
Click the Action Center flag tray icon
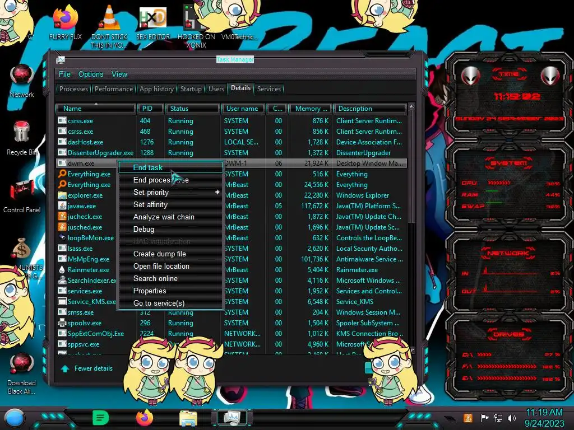coord(484,418)
